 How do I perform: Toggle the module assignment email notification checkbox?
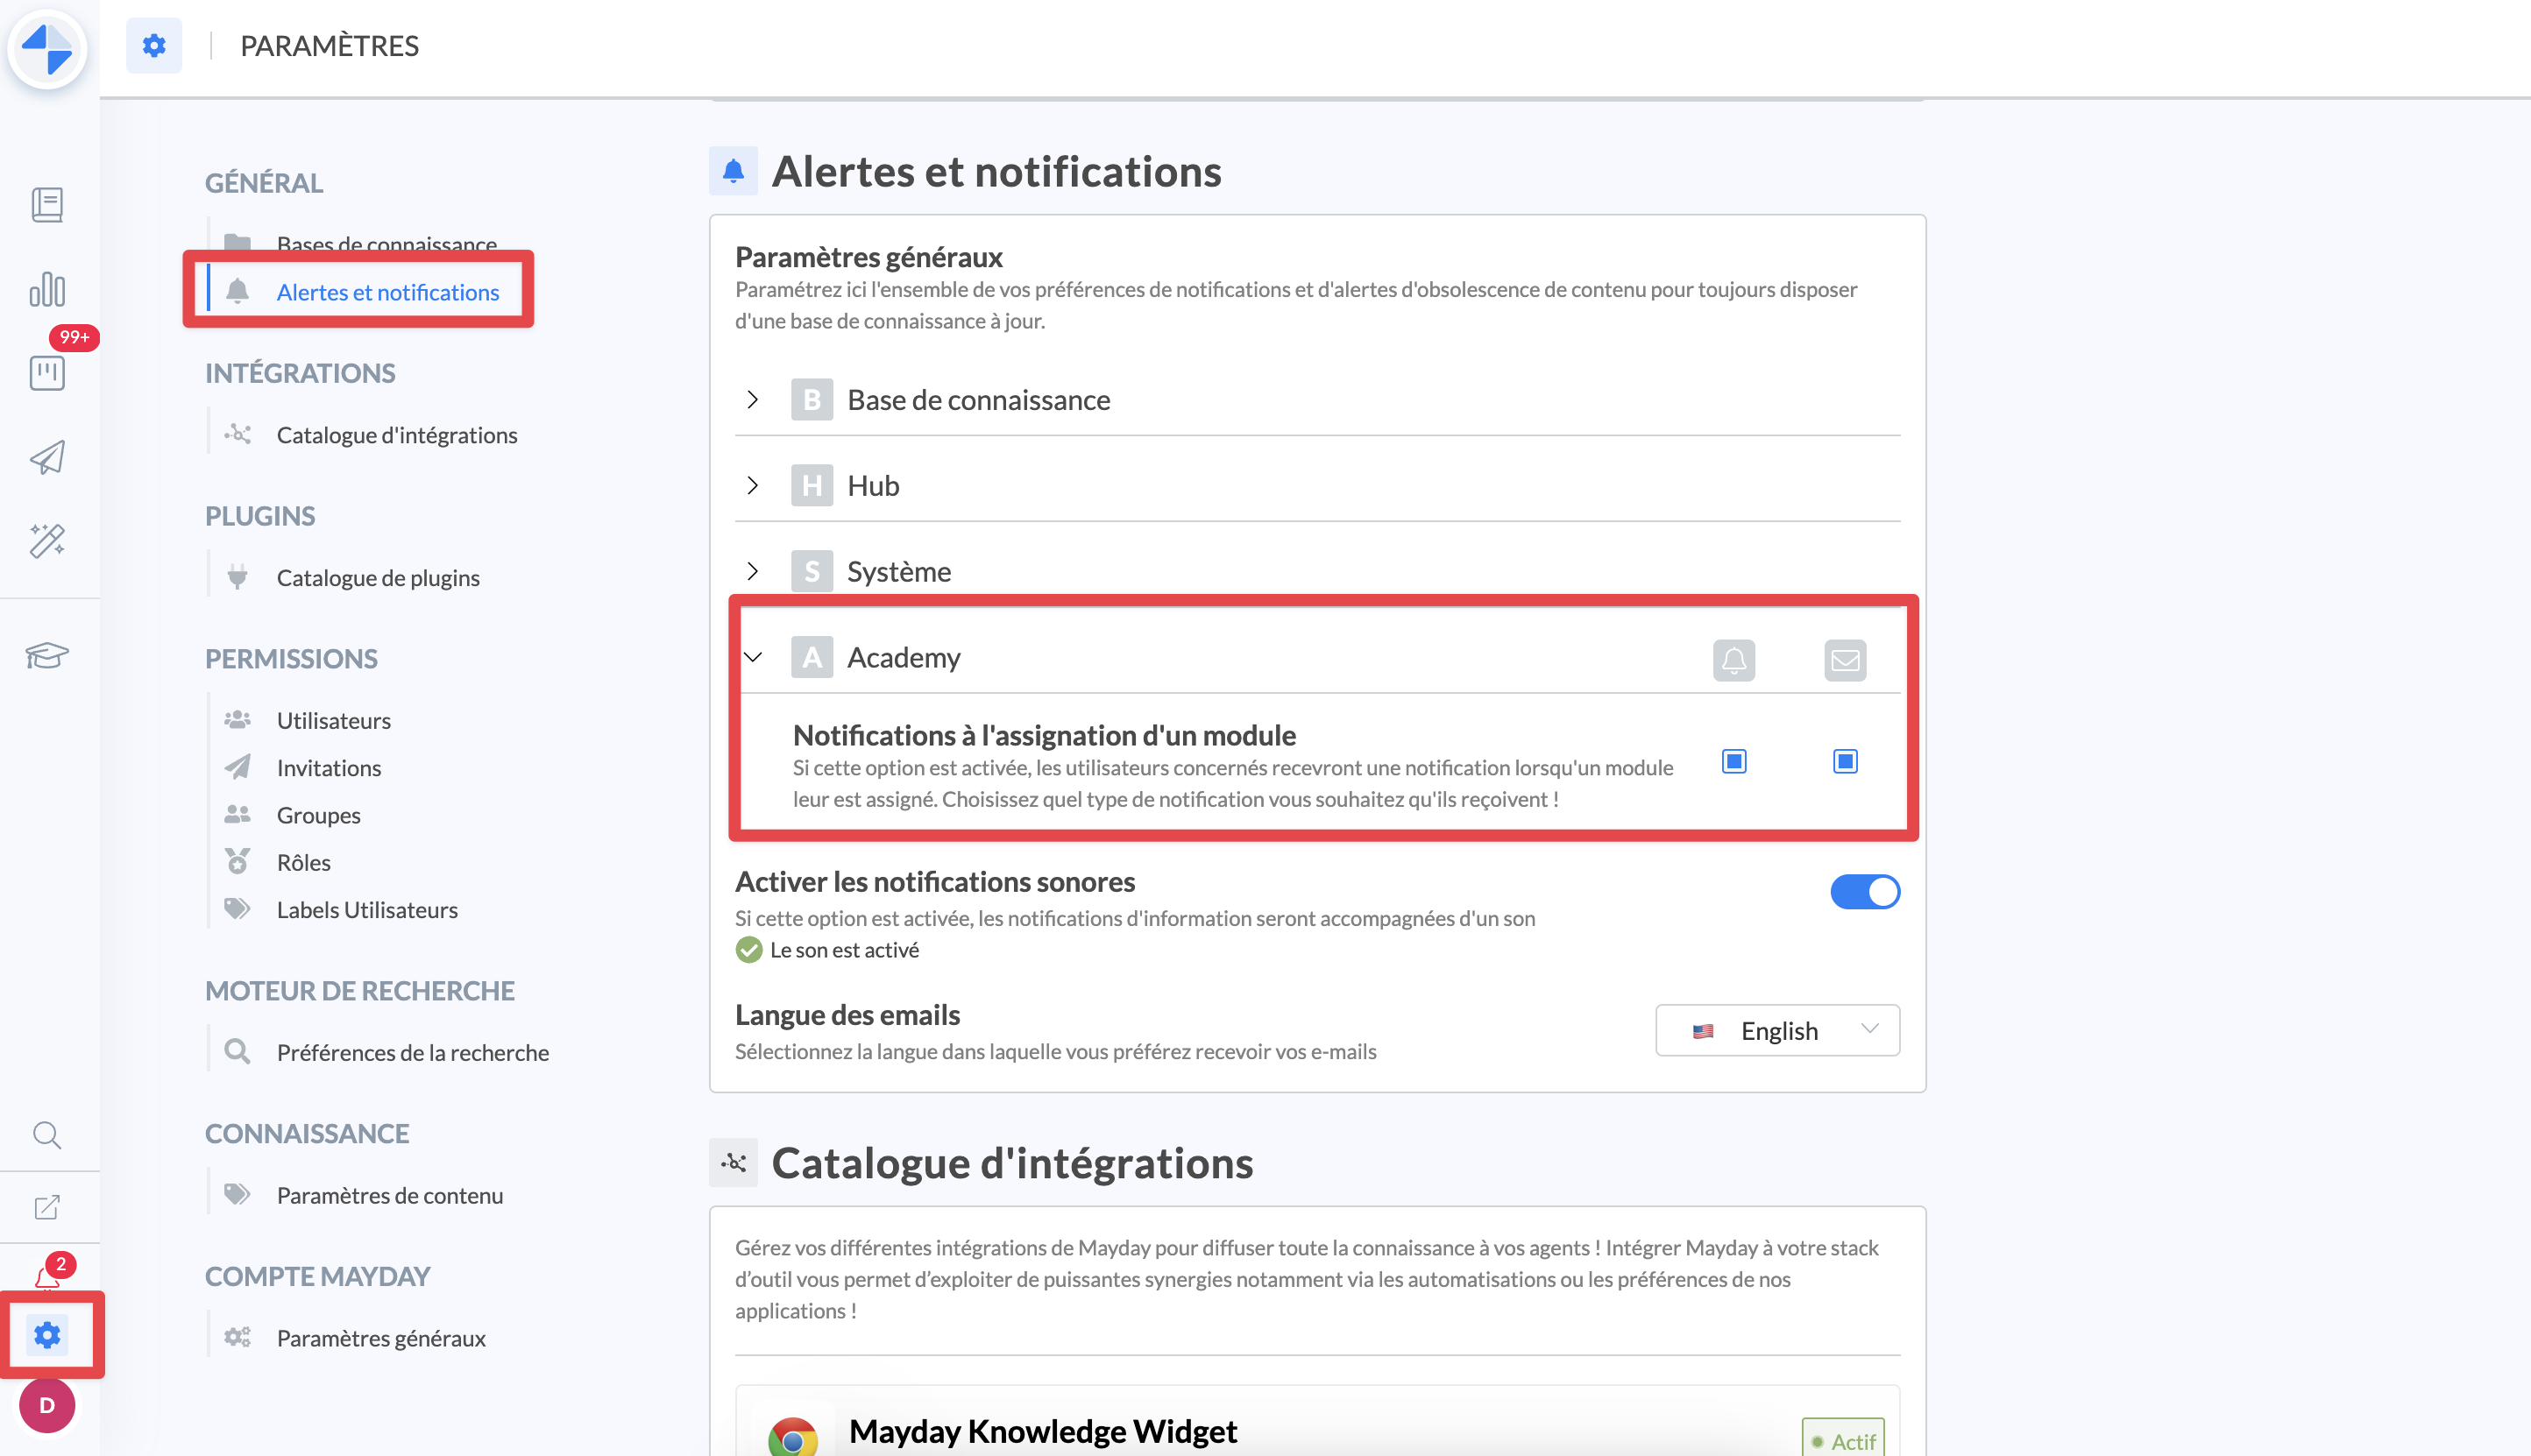click(x=1845, y=762)
